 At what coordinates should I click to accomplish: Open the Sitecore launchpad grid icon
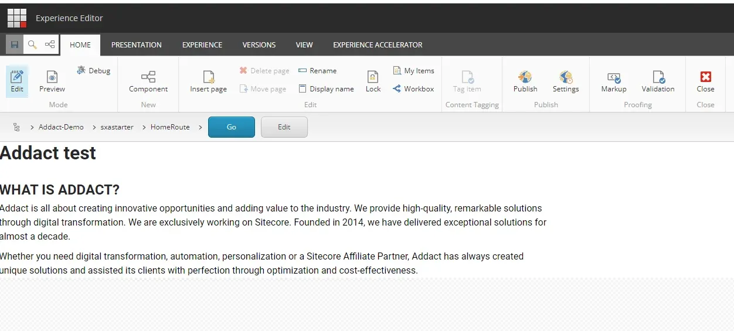coord(17,18)
